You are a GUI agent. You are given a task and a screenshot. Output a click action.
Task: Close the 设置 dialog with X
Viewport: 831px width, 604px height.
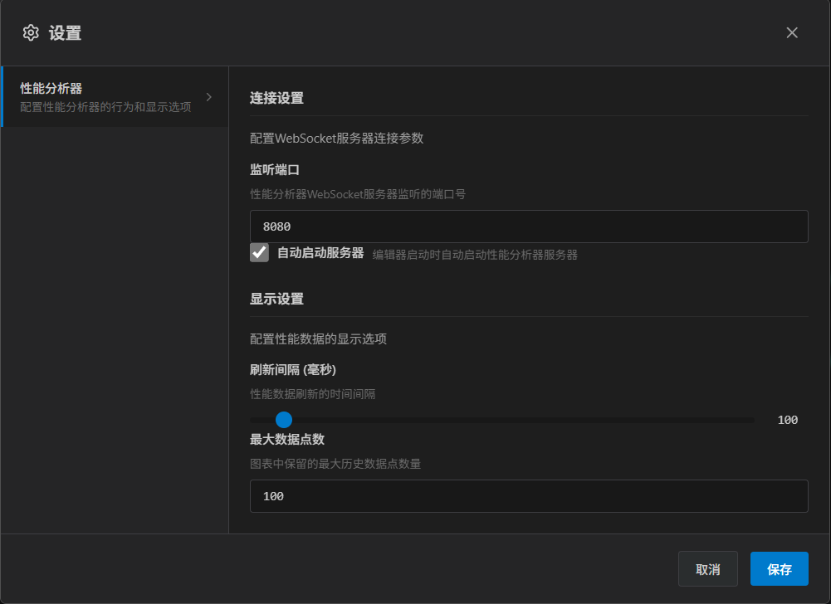pos(792,32)
